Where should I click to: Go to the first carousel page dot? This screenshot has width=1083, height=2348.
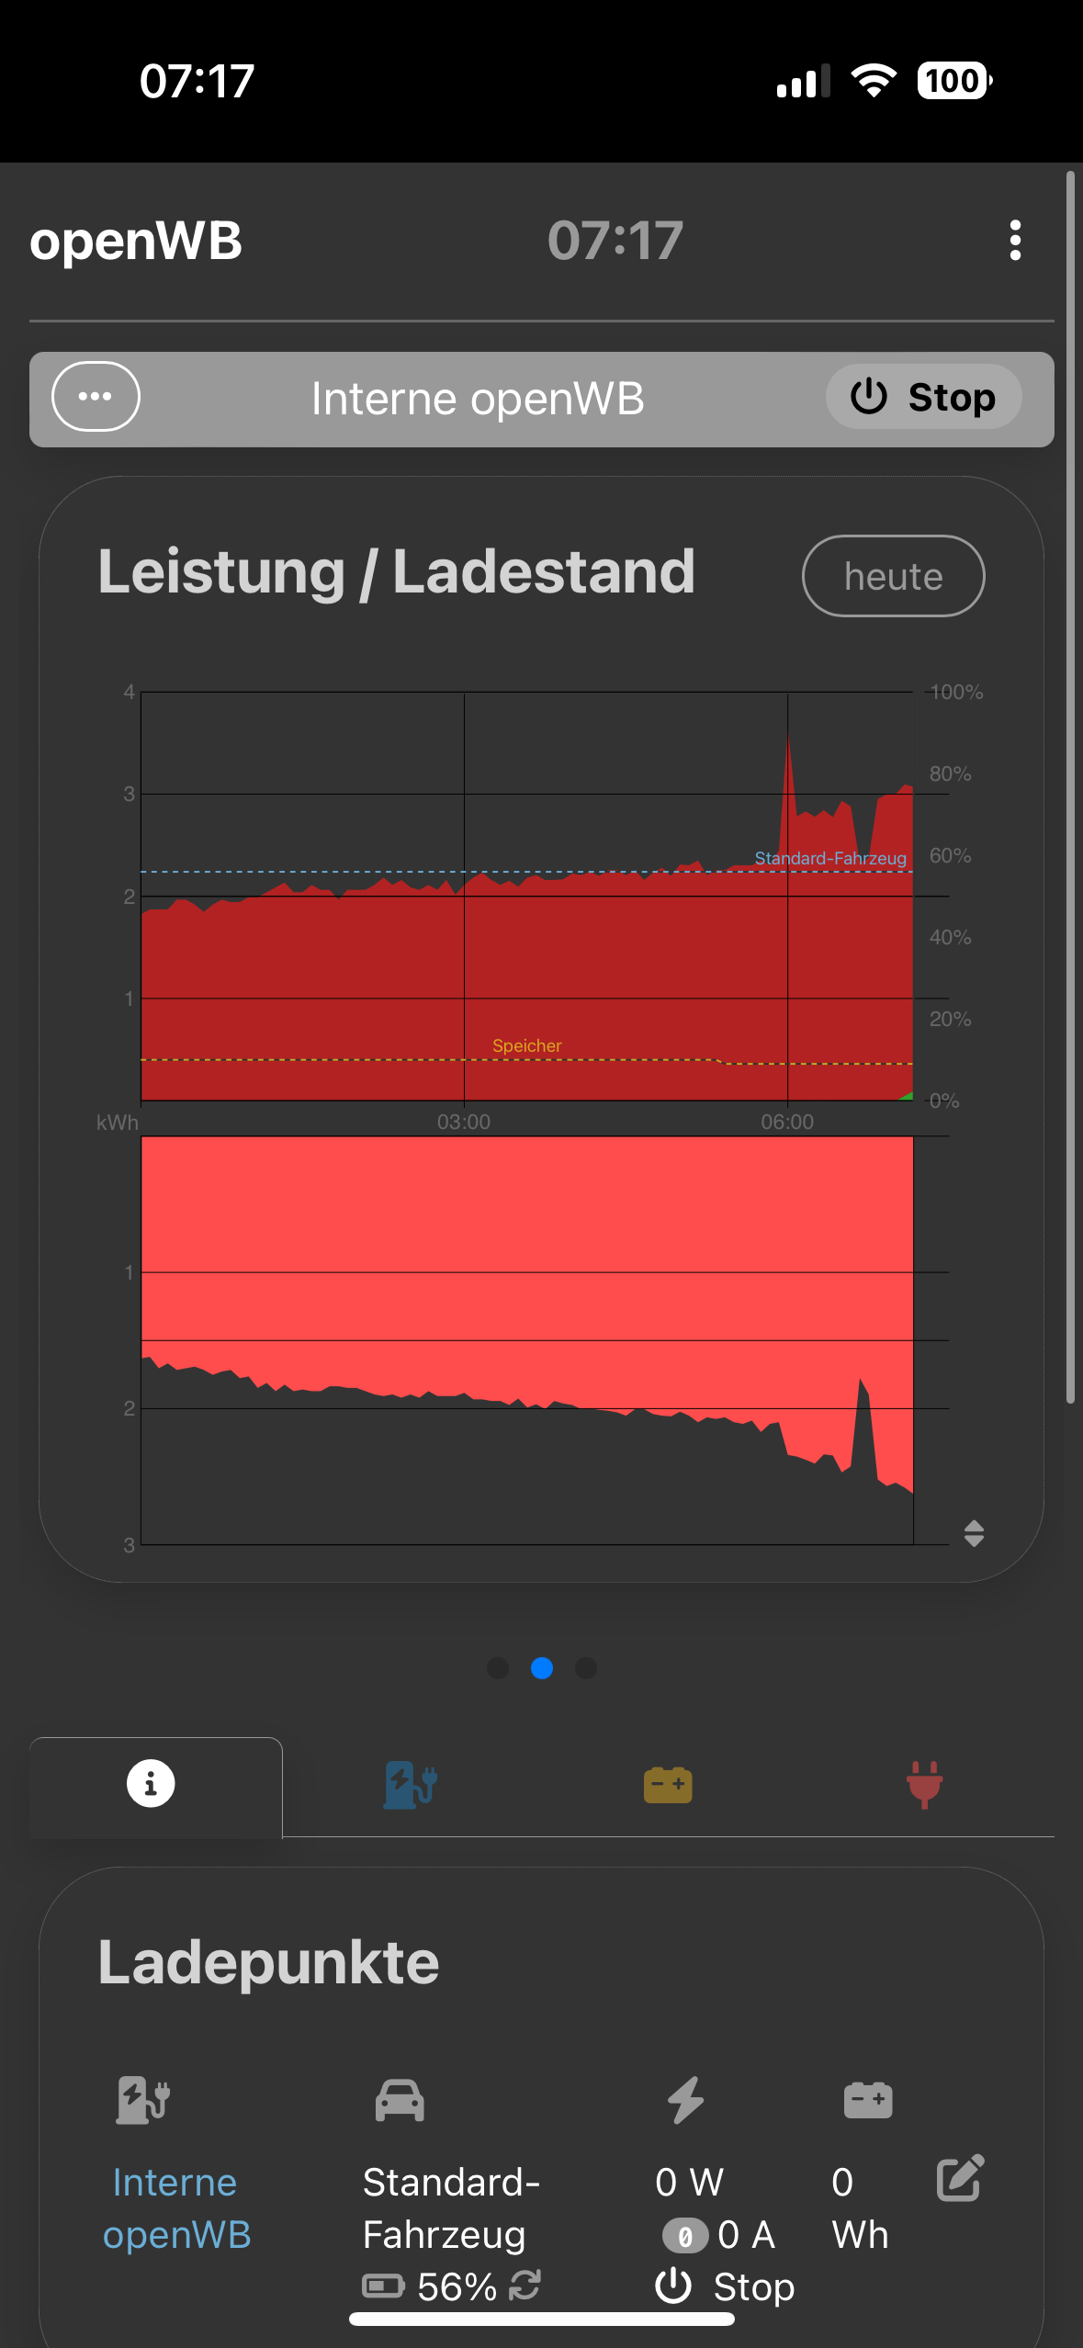(x=498, y=1667)
